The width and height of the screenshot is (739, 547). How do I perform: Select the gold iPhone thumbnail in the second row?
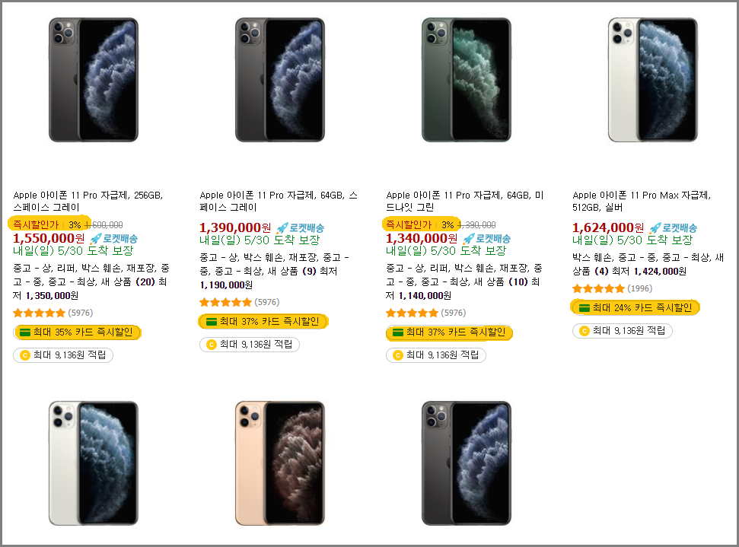coord(280,463)
